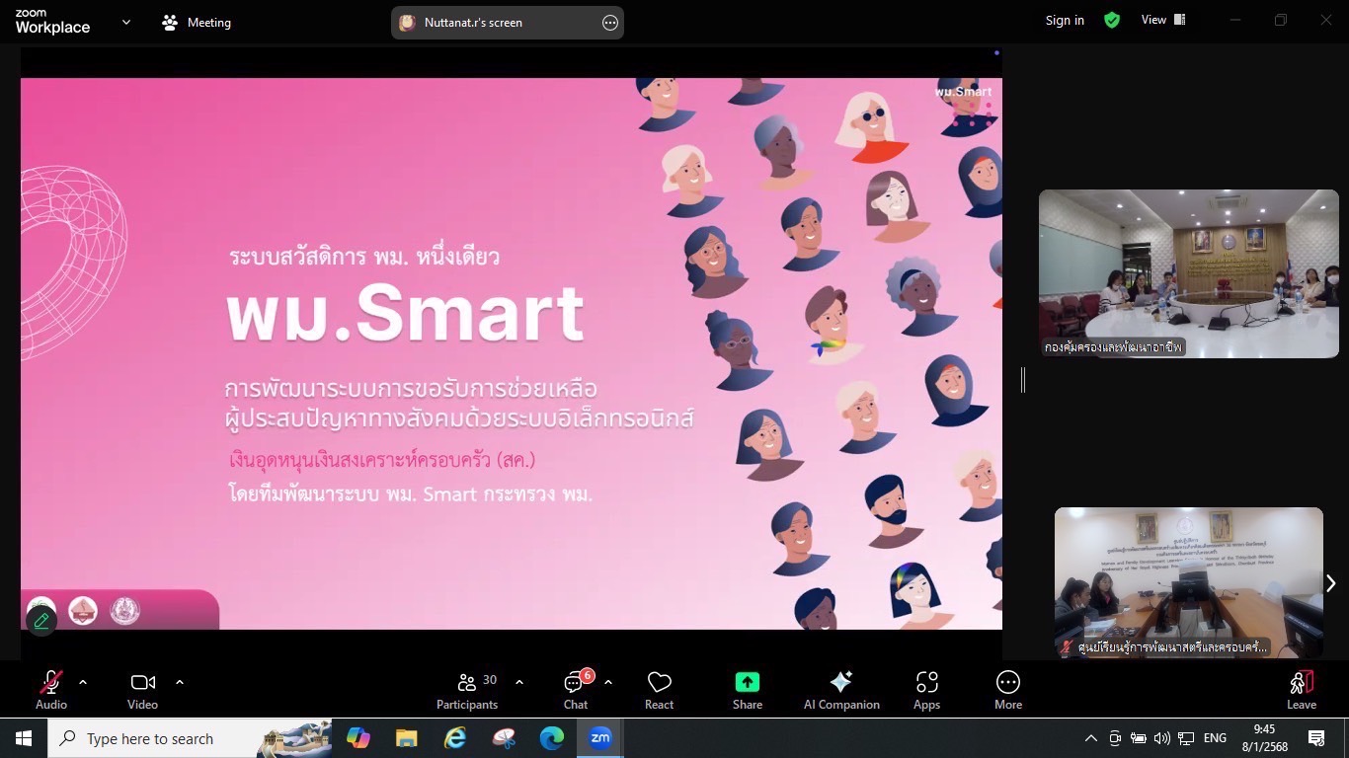Click the green Share screen button
Image resolution: width=1349 pixels, height=758 pixels.
(748, 689)
